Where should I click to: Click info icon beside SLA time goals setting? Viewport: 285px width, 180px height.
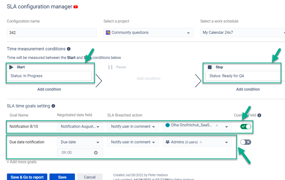[x=53, y=106]
